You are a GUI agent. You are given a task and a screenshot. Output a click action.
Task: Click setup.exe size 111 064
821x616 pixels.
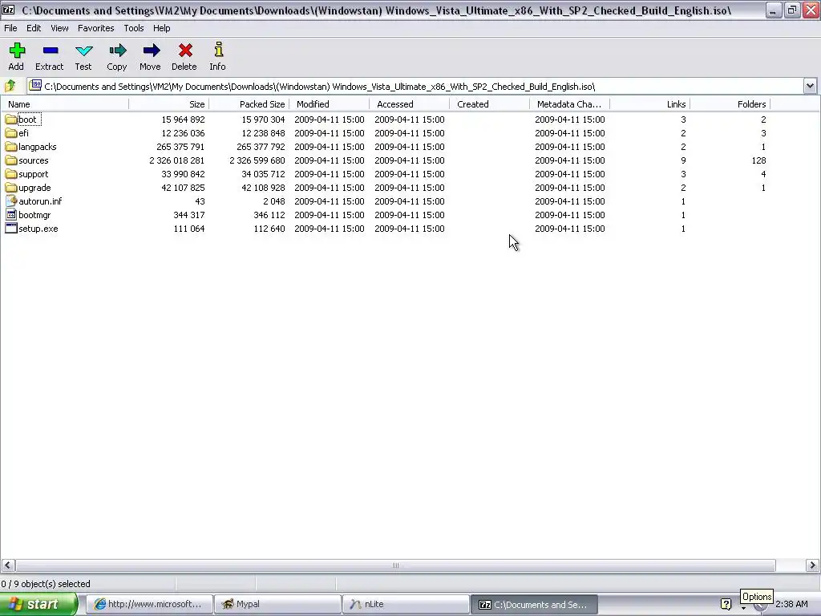click(x=189, y=229)
